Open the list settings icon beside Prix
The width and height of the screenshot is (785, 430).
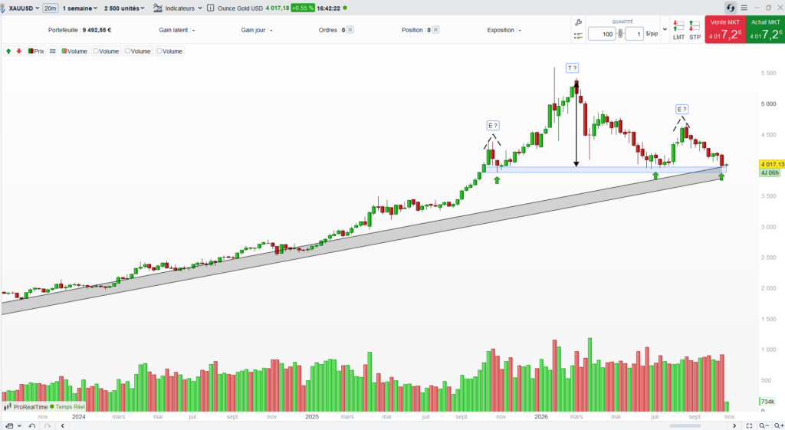(x=53, y=51)
